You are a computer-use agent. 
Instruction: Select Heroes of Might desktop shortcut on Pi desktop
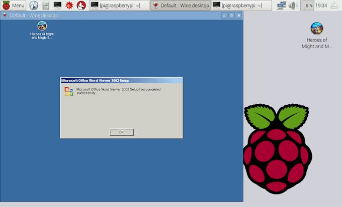[x=317, y=36]
